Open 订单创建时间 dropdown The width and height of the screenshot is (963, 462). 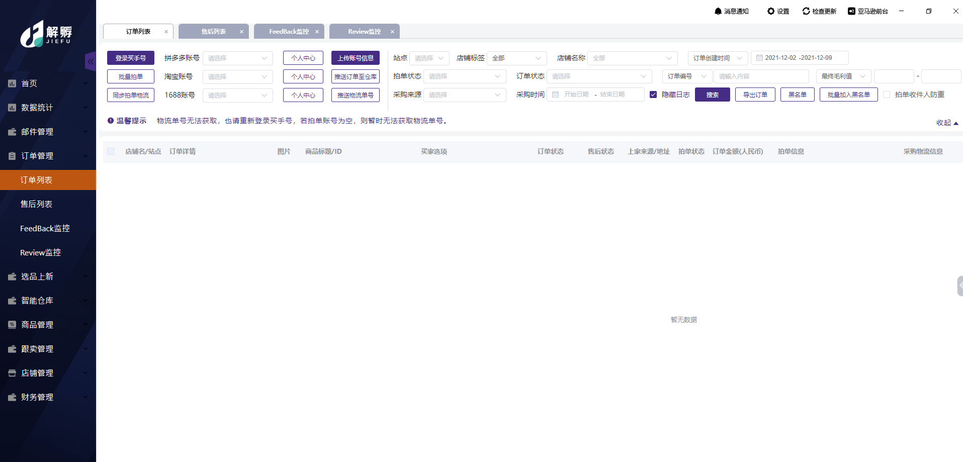click(718, 58)
